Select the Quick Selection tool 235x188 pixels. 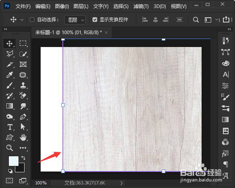[23, 54]
